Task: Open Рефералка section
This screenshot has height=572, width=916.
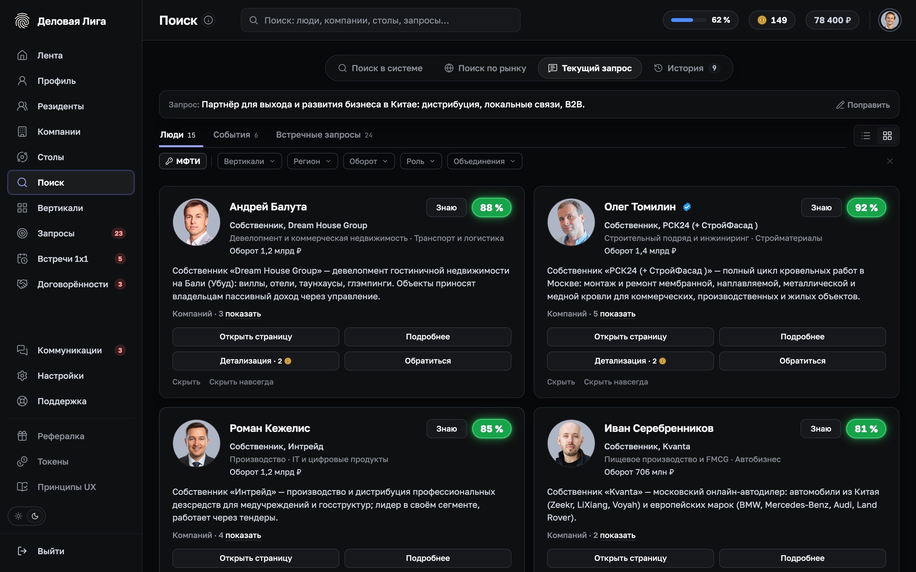Action: (x=71, y=436)
